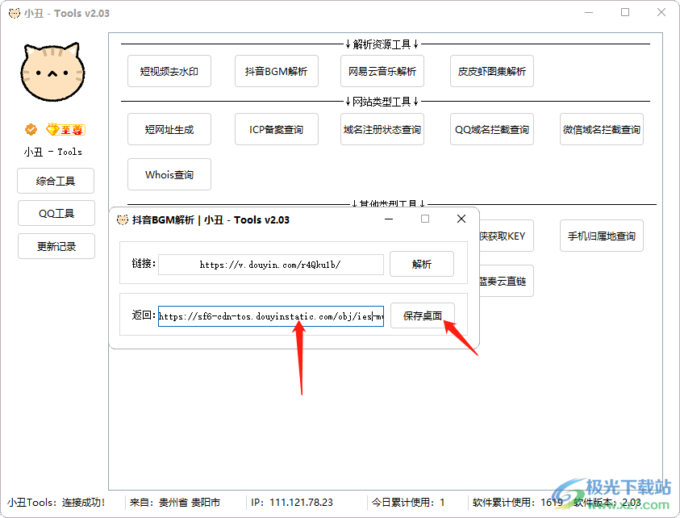Open the 微信域名拦截查询 tool

pyautogui.click(x=602, y=129)
